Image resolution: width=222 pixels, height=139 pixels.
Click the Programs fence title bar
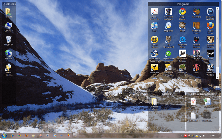pyautogui.click(x=183, y=4)
